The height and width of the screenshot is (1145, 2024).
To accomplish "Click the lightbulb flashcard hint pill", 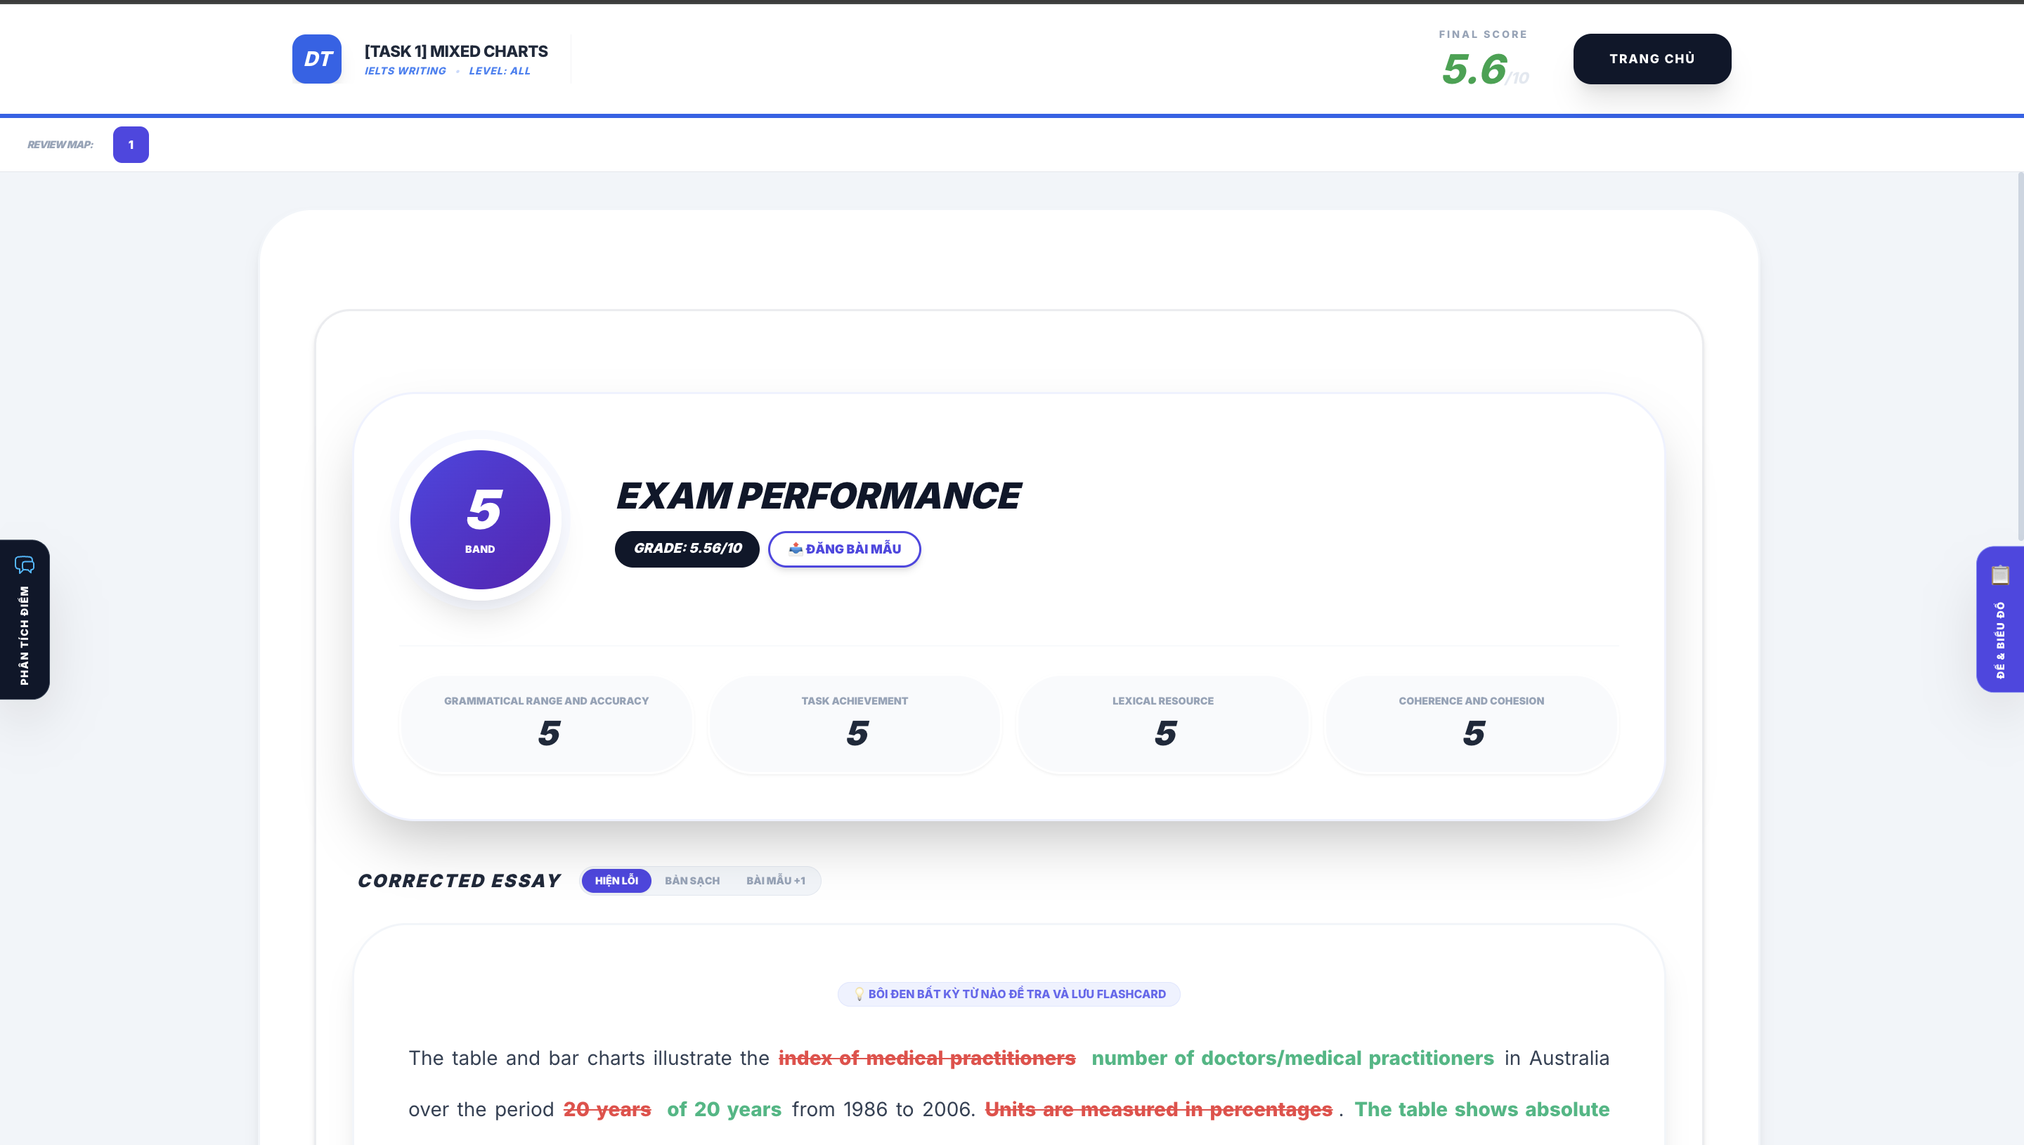I will [x=1008, y=994].
